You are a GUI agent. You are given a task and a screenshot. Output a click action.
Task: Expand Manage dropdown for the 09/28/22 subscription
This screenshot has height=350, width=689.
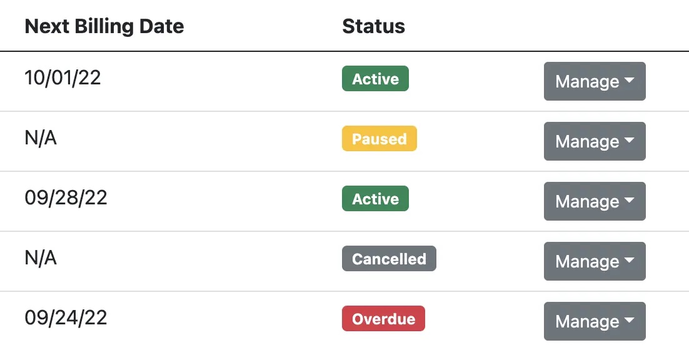594,201
